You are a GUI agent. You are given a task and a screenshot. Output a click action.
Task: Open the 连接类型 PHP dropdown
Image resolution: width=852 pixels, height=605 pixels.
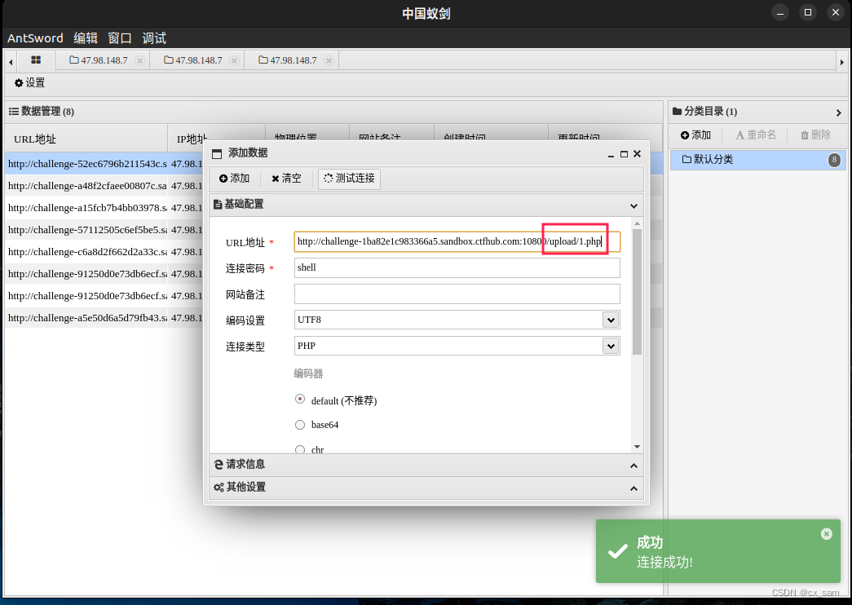click(611, 347)
